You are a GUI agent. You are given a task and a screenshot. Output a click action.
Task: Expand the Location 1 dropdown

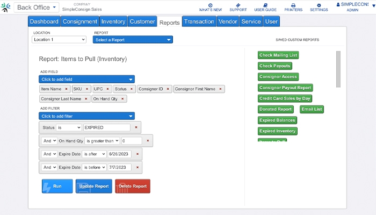click(59, 40)
